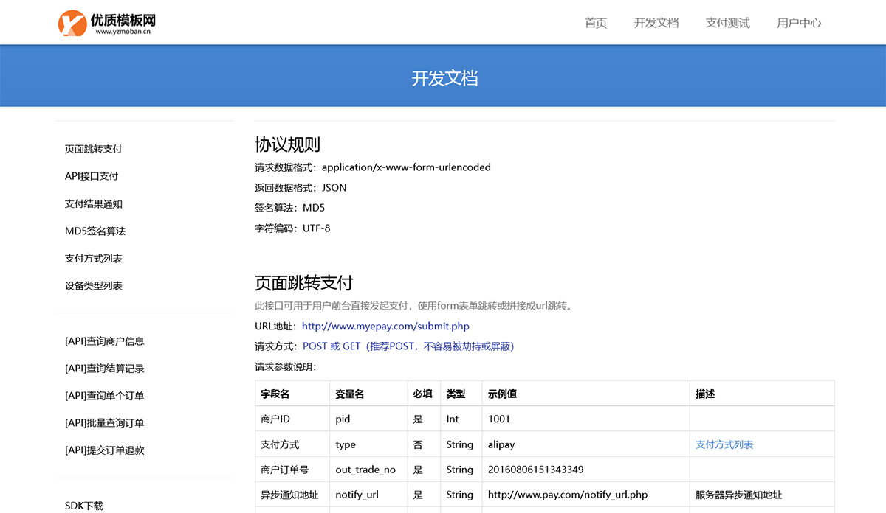This screenshot has width=886, height=513.
Task: Open 设备类型列表 sidebar entry
Action: [93, 286]
